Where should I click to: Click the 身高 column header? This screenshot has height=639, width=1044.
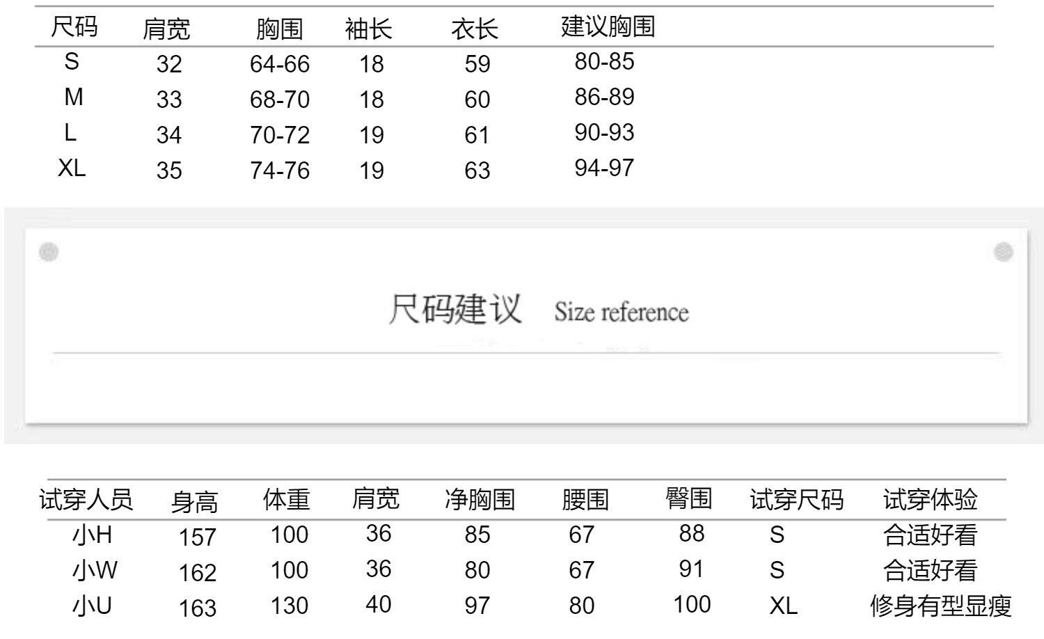(x=194, y=501)
